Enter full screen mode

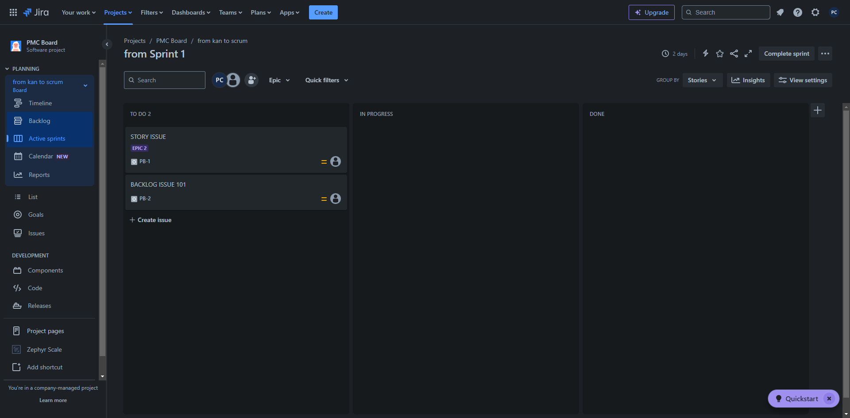pos(748,54)
